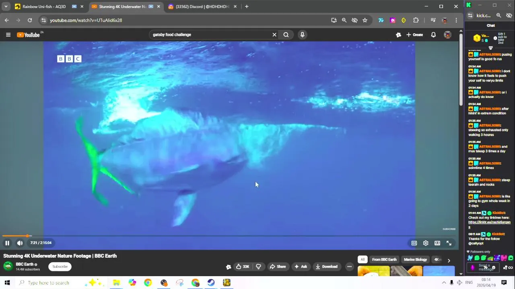Dislike the video with thumbs down
Screen dimensions: 515x289
click(x=259, y=267)
